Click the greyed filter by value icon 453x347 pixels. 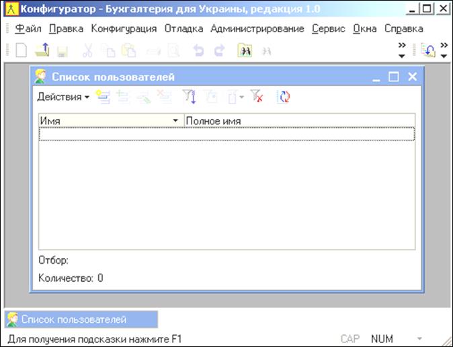211,97
